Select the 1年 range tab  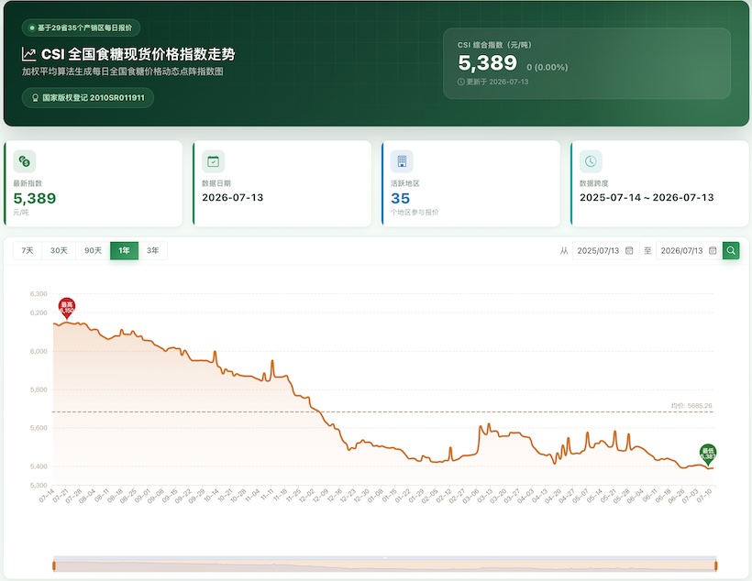point(124,251)
